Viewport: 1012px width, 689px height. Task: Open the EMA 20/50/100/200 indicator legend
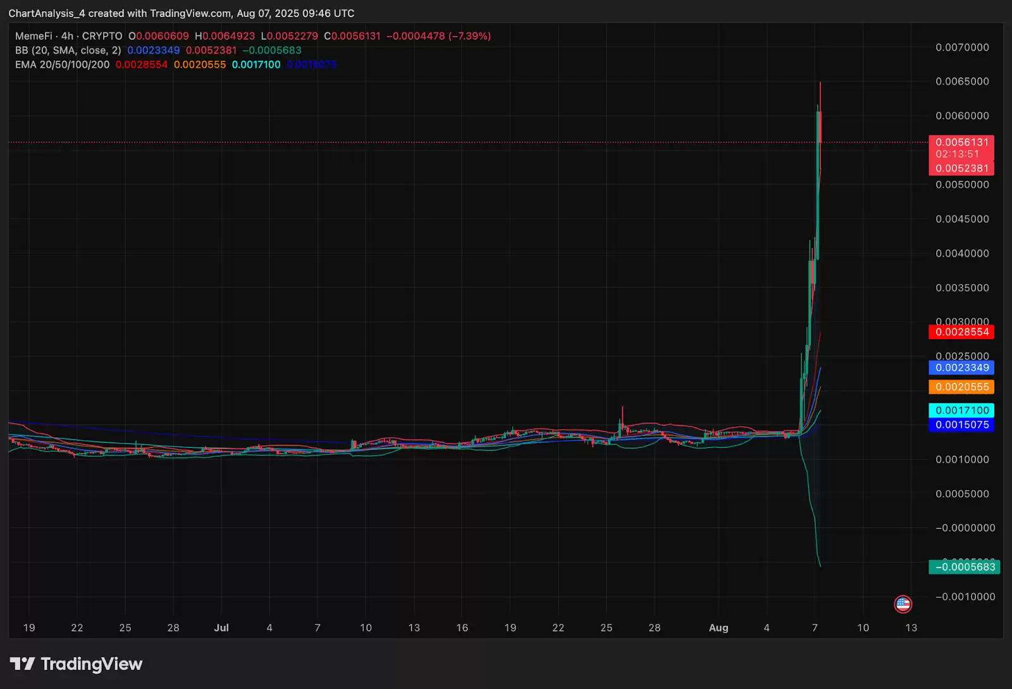click(x=62, y=65)
